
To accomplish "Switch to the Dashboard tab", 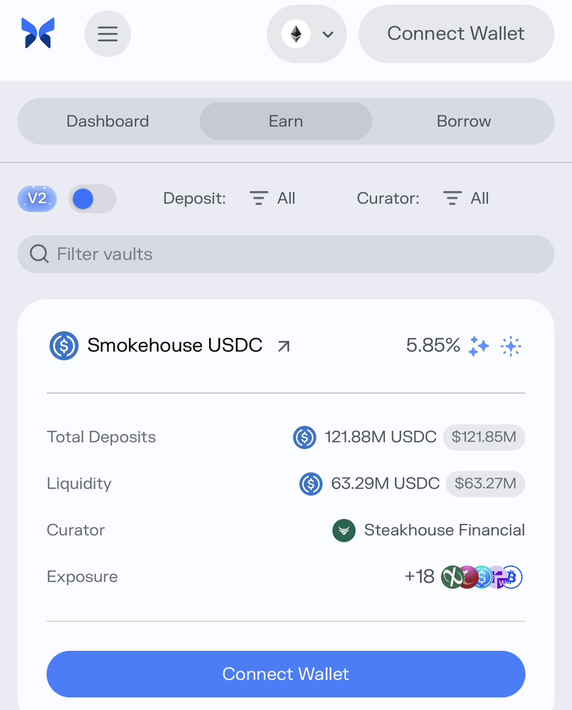I will tap(108, 121).
